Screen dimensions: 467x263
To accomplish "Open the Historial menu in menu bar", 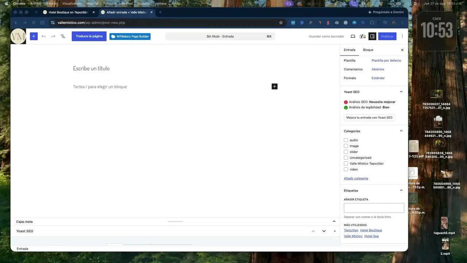I will pyautogui.click(x=92, y=3).
